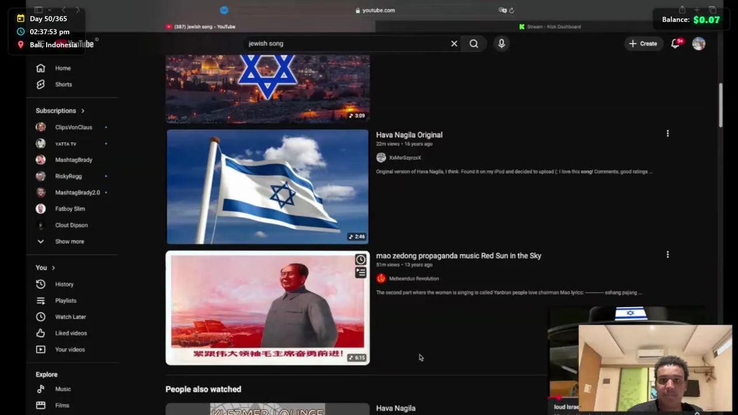Open options menu for mao zedong video

coord(668,255)
